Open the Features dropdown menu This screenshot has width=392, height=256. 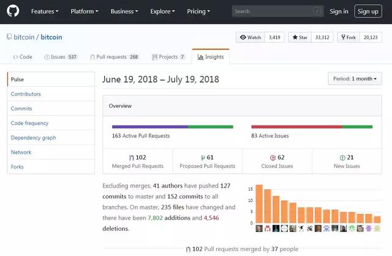pyautogui.click(x=45, y=11)
